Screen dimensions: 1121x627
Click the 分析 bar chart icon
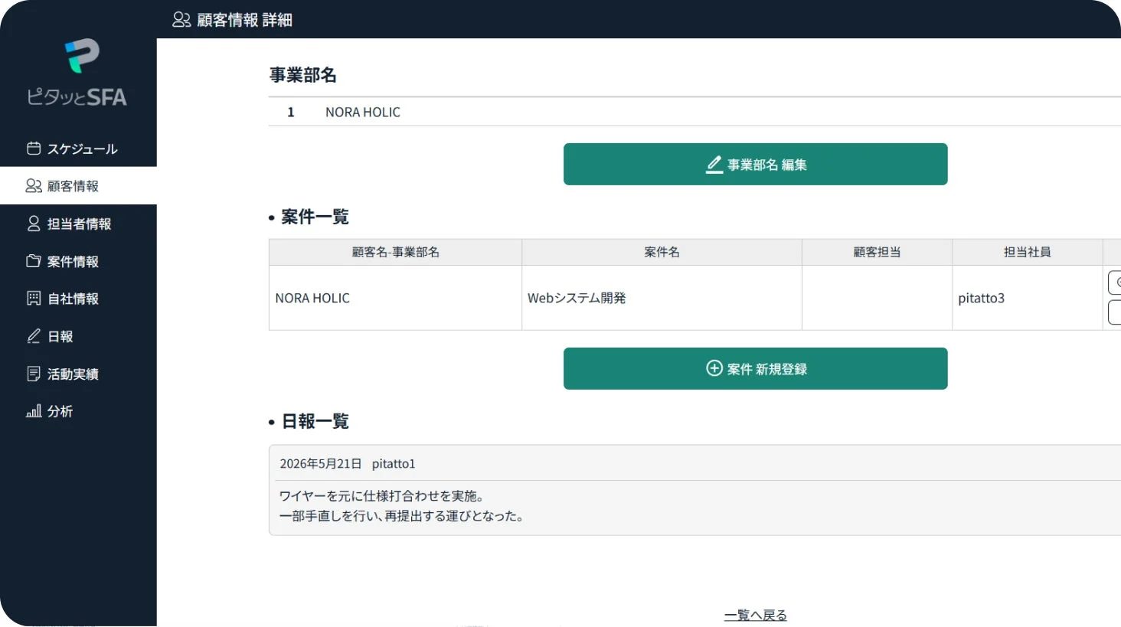pyautogui.click(x=34, y=411)
